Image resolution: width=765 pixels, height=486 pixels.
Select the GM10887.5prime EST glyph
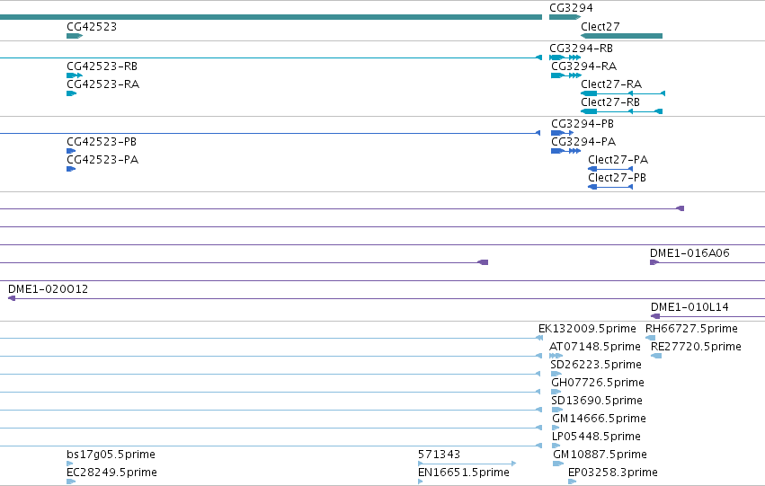[x=558, y=464]
